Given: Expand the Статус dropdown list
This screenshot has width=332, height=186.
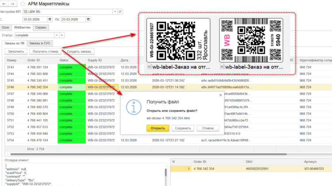Looking at the screenshot, I should [56, 35].
